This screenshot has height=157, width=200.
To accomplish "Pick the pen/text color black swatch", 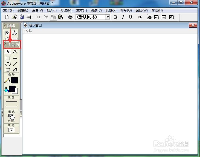I will pyautogui.click(x=15, y=80).
